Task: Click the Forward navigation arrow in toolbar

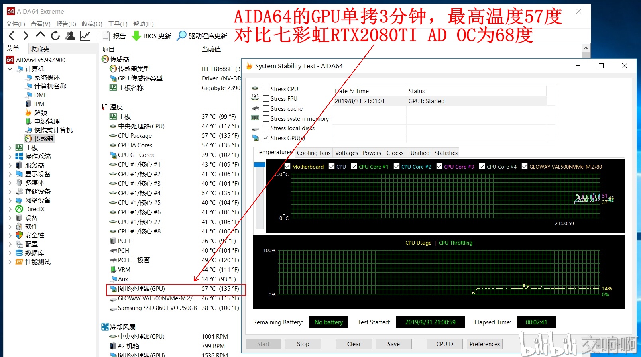Action: coord(26,36)
